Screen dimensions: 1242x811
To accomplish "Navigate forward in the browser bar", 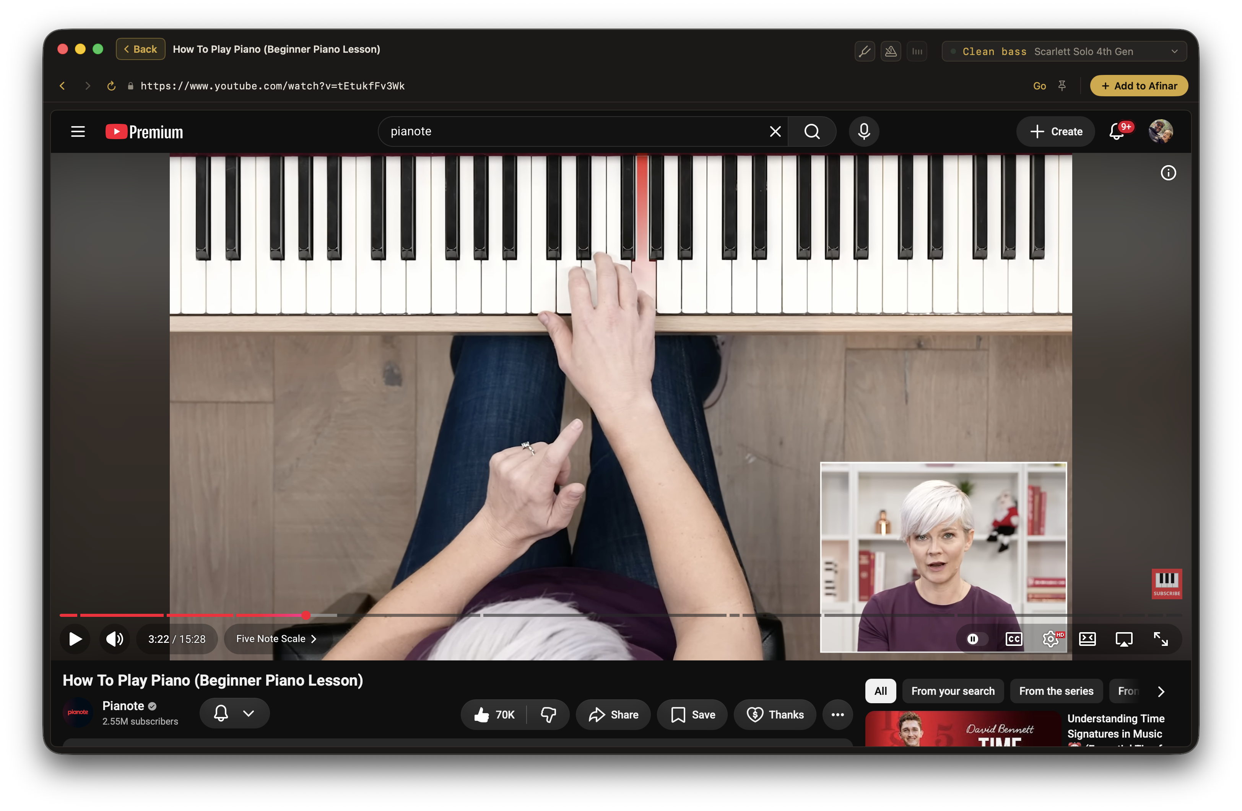I will [87, 86].
